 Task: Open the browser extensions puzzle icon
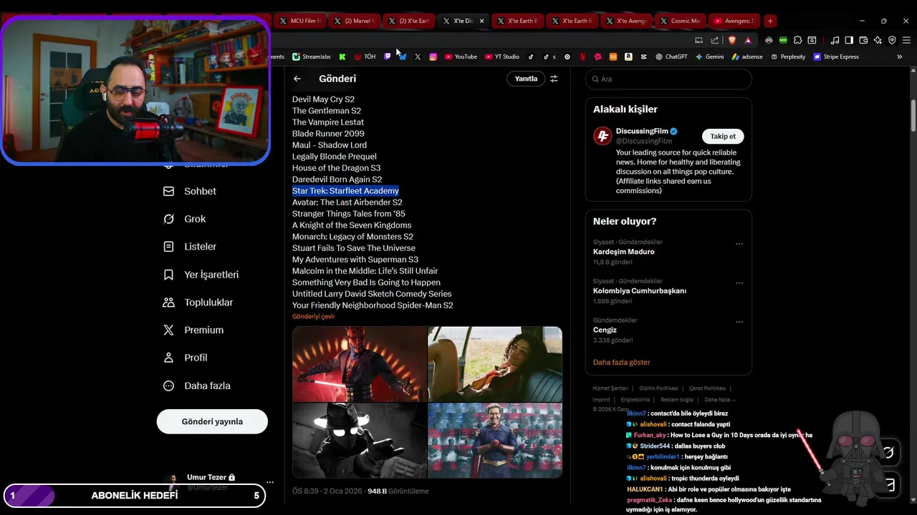pyautogui.click(x=798, y=40)
